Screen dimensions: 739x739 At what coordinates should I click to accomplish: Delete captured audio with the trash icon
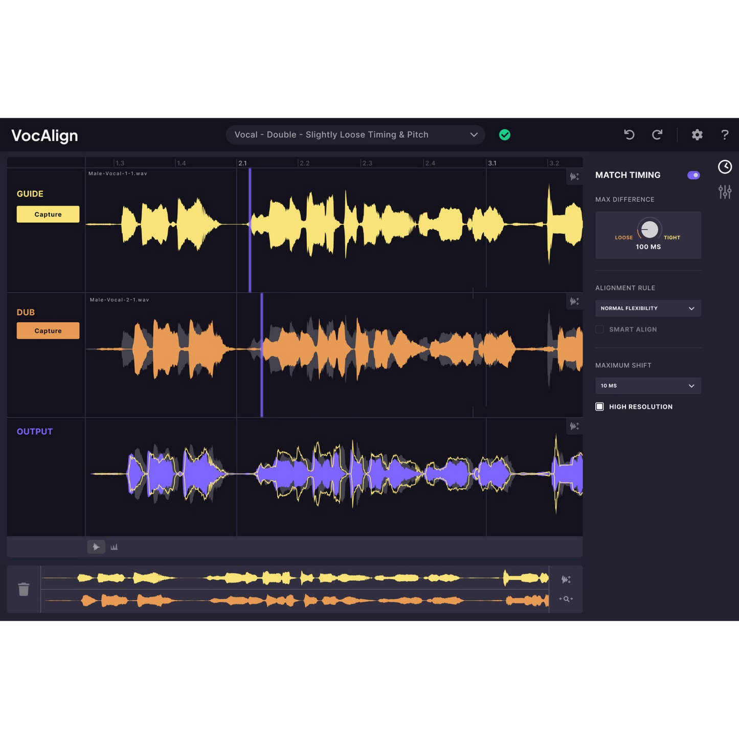pyautogui.click(x=23, y=589)
